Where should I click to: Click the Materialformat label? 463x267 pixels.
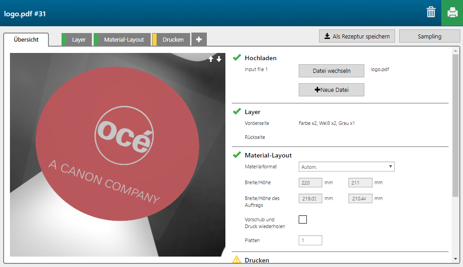[x=261, y=167]
